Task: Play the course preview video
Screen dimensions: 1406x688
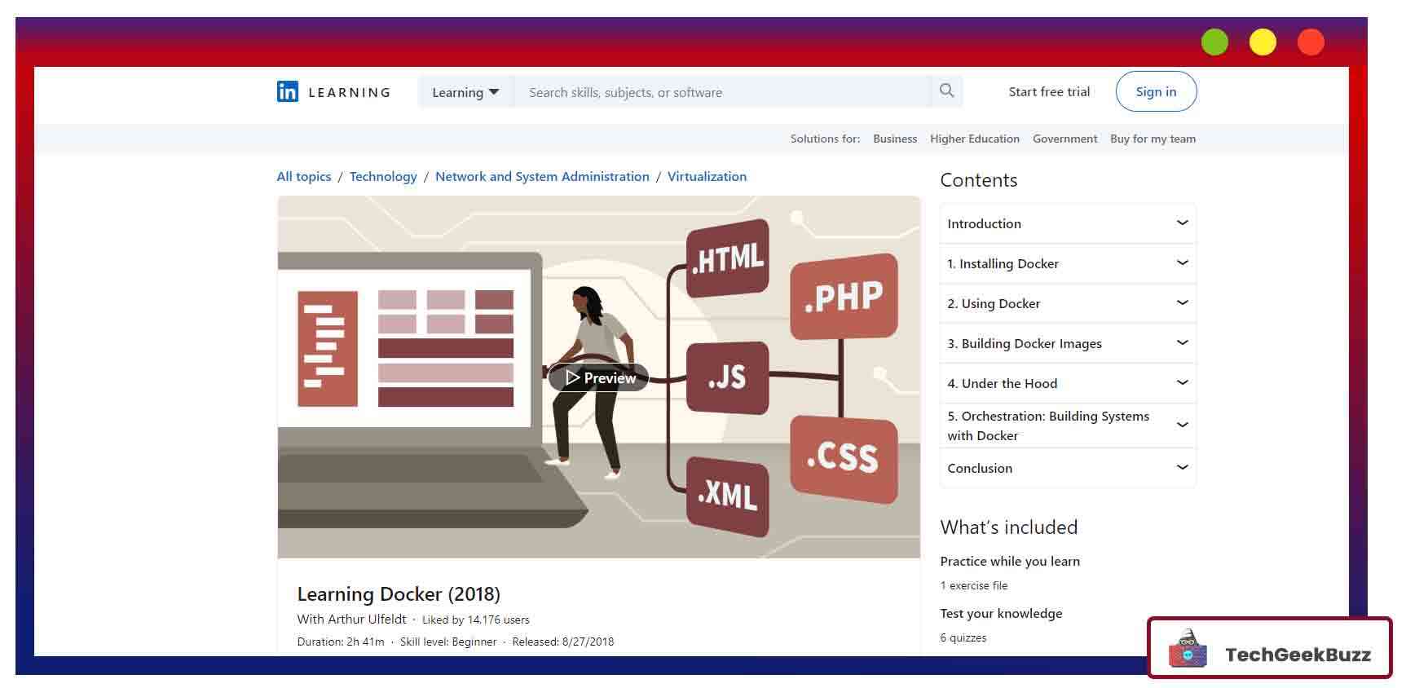Action: [x=599, y=377]
